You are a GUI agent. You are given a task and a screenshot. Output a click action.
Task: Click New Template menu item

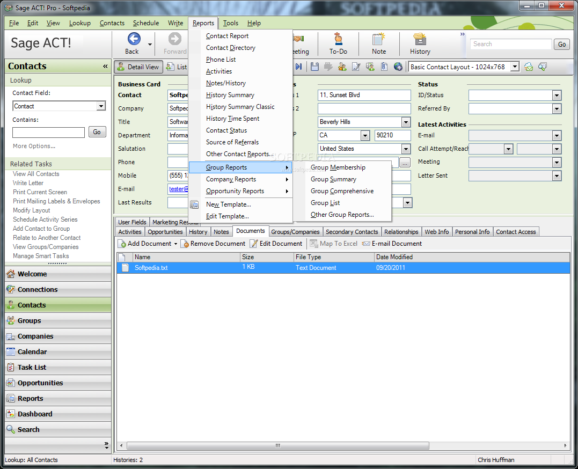240,204
